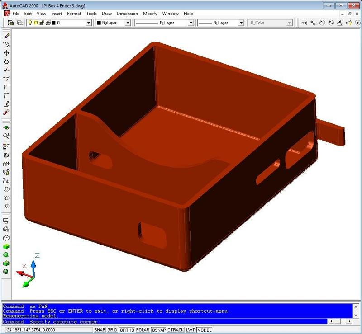Click the Radius Dimension icon

click(322, 23)
